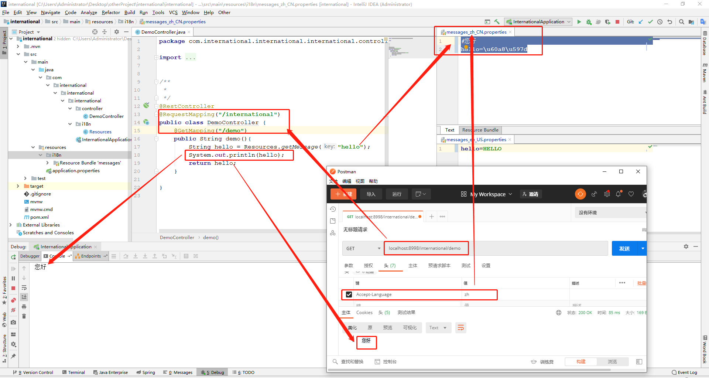Show Git history clock icon
709x378 pixels.
click(660, 22)
